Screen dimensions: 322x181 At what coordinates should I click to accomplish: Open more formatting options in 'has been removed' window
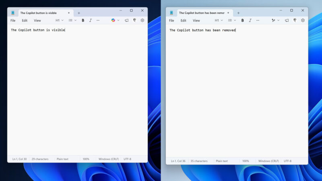pos(258,21)
